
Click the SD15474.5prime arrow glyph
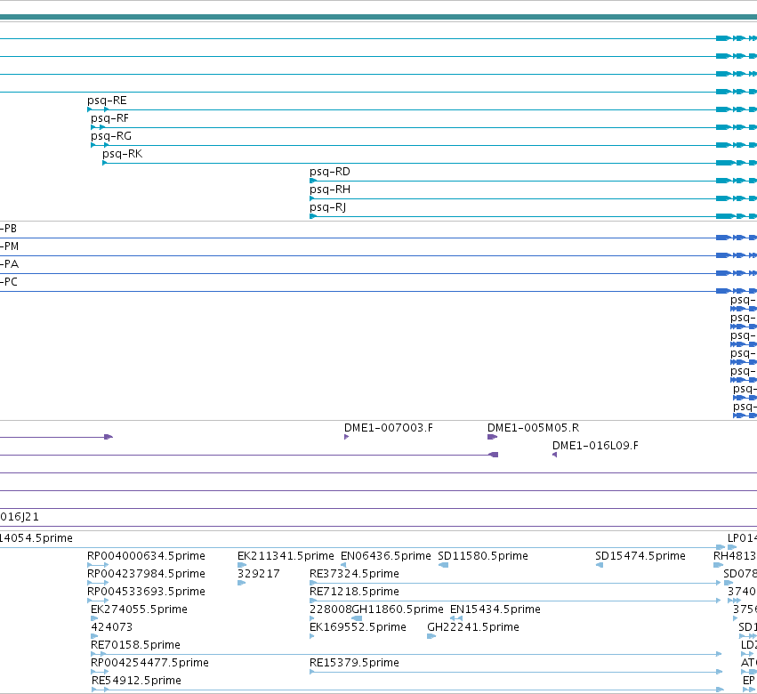tap(600, 565)
